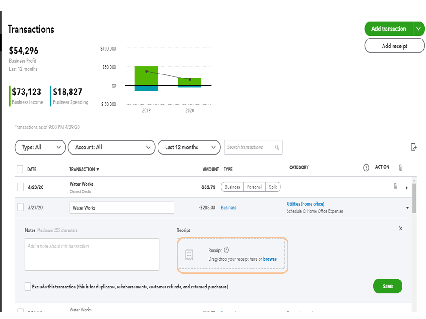426x319 pixels.
Task: Check the select-all transactions checkbox
Action: tap(20, 169)
